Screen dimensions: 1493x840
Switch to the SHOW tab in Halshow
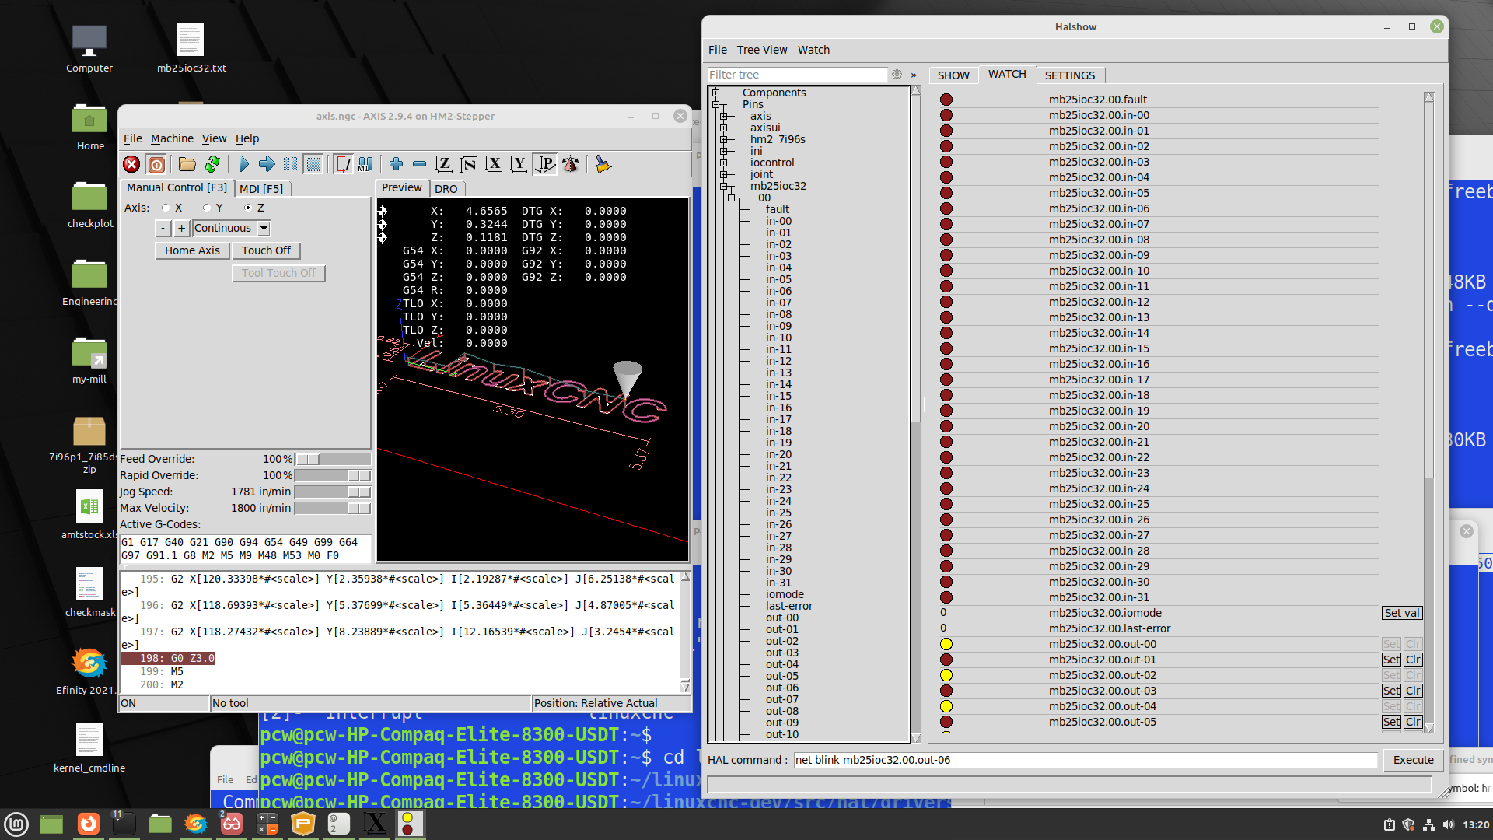[953, 75]
